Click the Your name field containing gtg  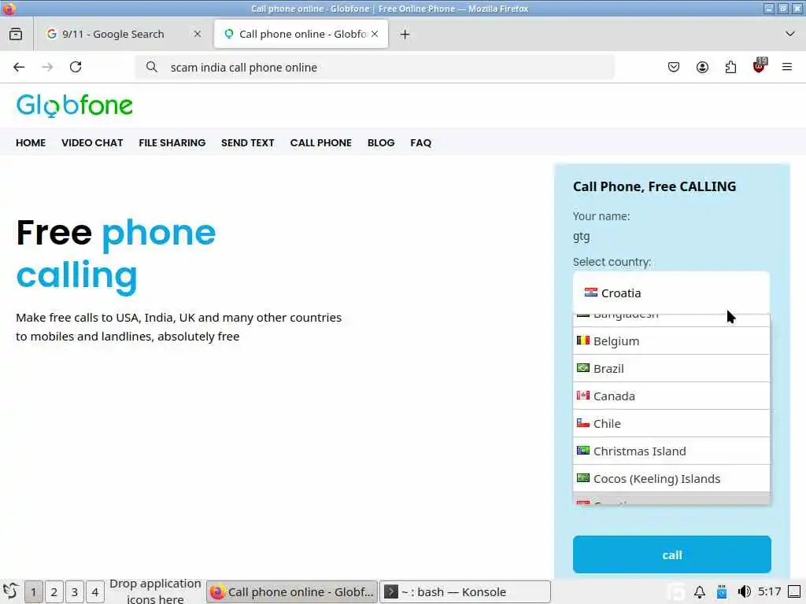(671, 237)
